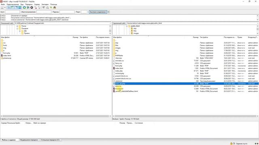Open the Site Manager dropdown arrow
The image size is (259, 145).
5,8
